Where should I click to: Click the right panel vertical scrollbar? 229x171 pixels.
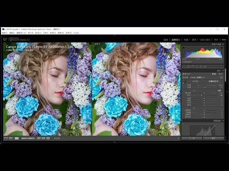(x=225, y=75)
